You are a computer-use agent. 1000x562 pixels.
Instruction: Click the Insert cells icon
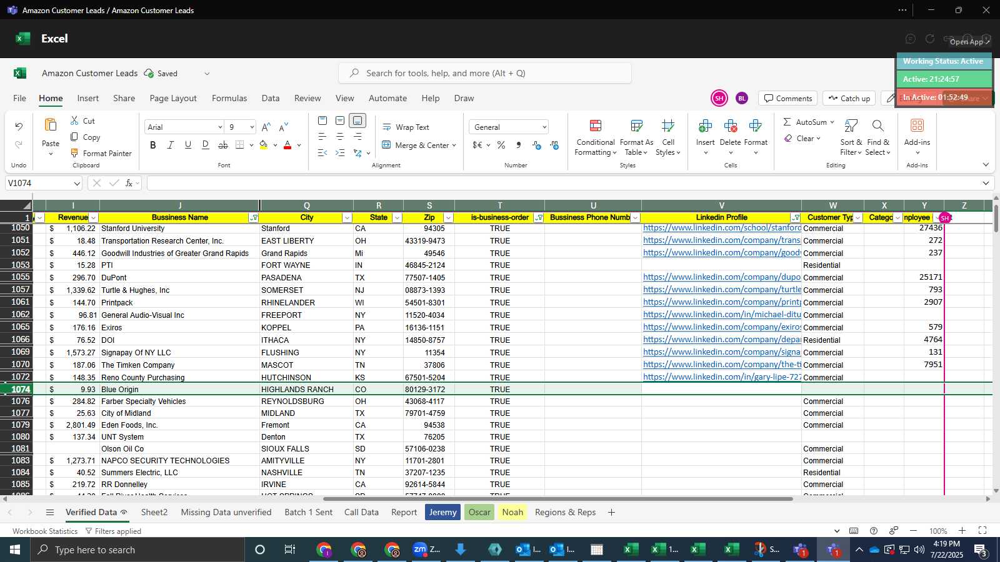click(706, 126)
